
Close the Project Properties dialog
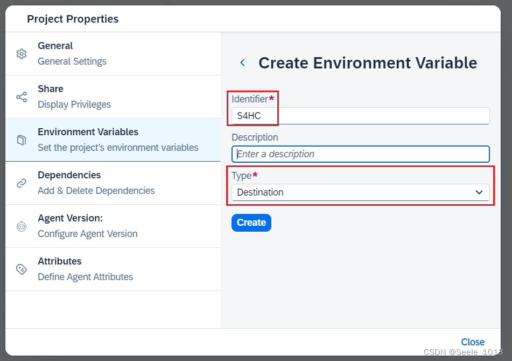(x=473, y=342)
